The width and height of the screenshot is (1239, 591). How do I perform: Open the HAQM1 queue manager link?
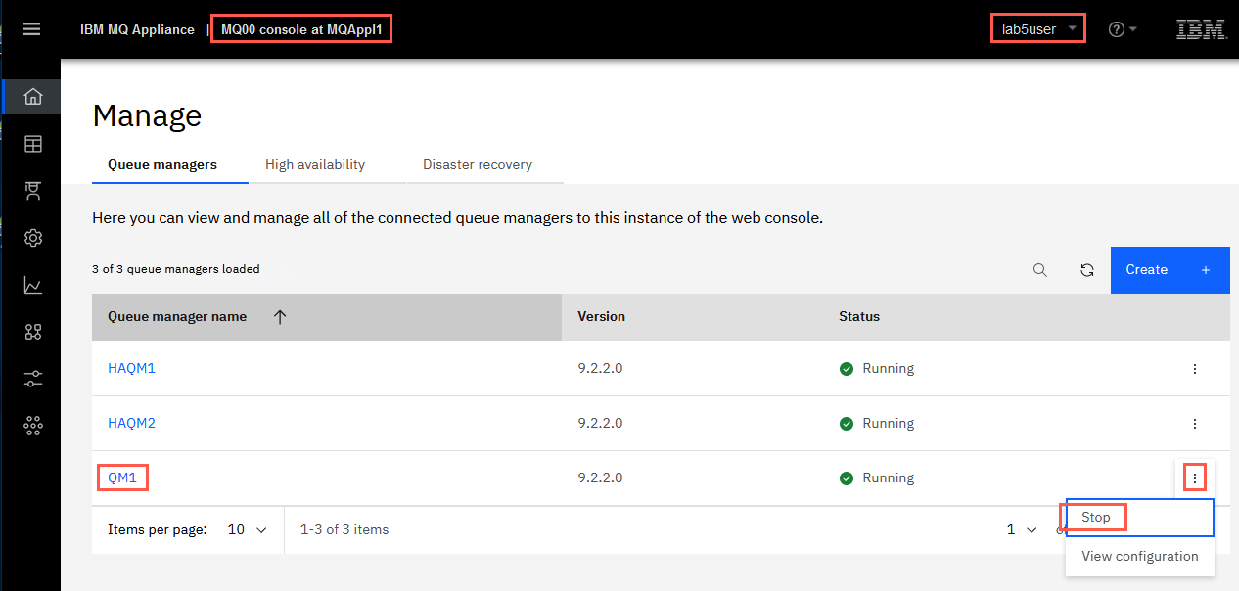click(x=131, y=369)
